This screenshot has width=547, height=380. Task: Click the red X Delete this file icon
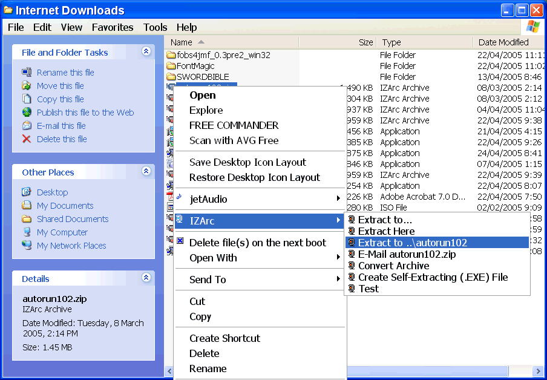(27, 139)
